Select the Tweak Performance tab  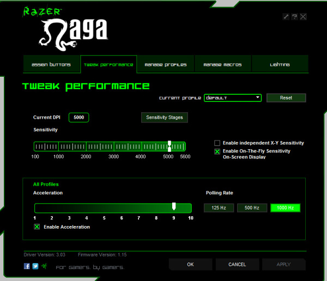[108, 64]
